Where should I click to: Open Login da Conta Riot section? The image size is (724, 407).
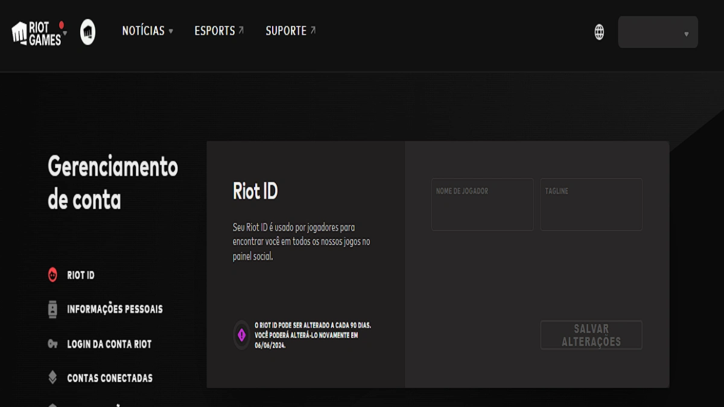coord(109,344)
